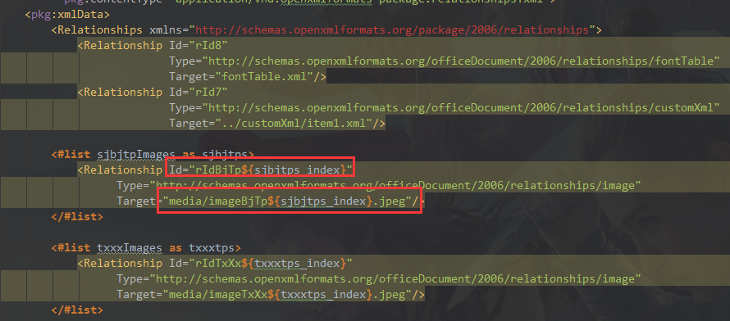Click </#list> closing the sjbjtpImages loop
This screenshot has width=730, height=321.
click(77, 216)
